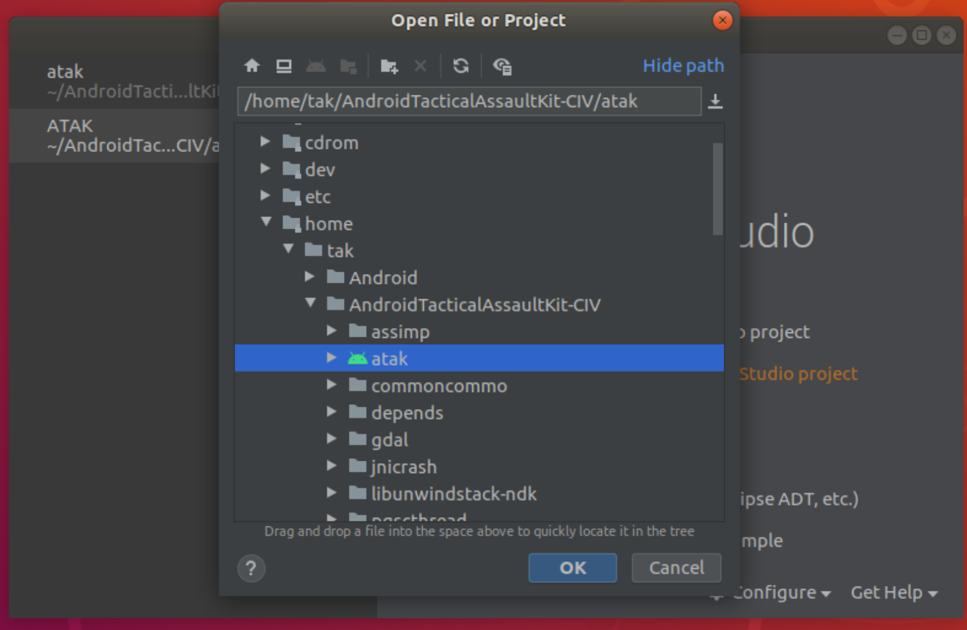Image resolution: width=967 pixels, height=630 pixels.
Task: Expand the cdrom folder
Action: point(266,142)
